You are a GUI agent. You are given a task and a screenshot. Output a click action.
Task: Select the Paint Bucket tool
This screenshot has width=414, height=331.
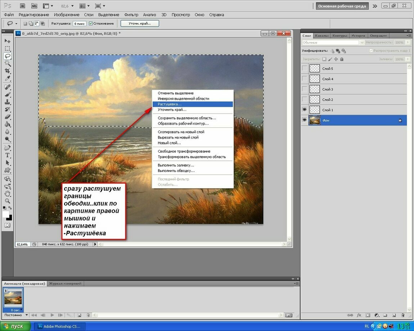8,124
